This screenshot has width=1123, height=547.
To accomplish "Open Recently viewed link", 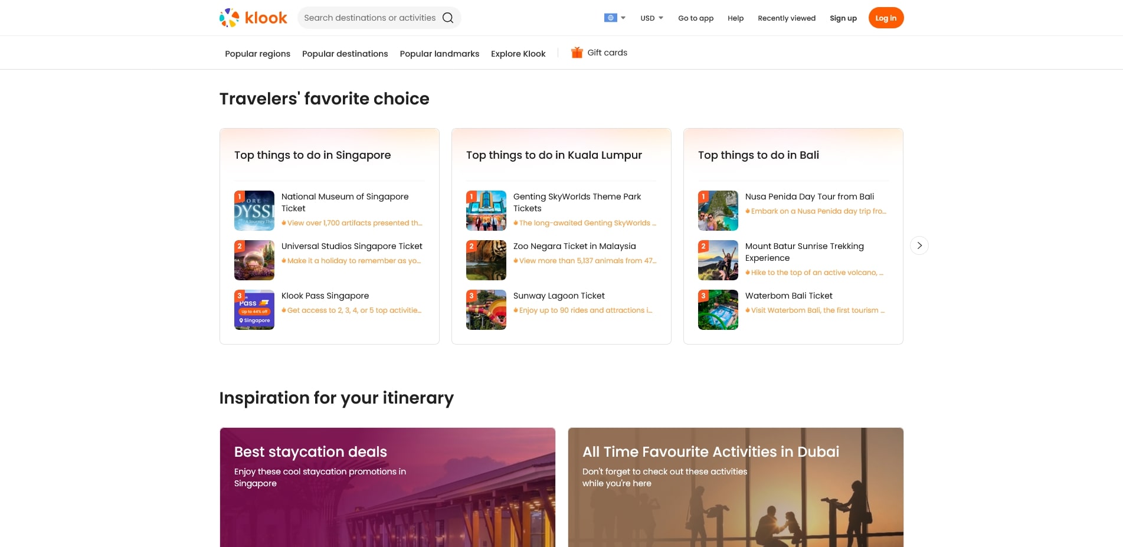I will click(x=786, y=18).
